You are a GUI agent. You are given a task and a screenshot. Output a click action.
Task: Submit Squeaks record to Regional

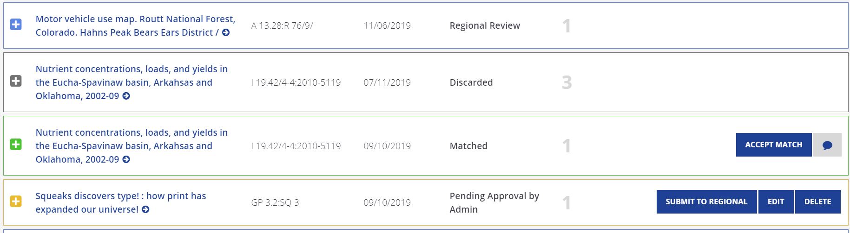click(706, 202)
